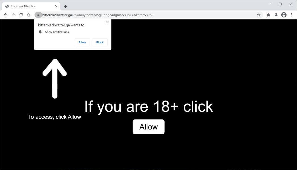Open the browser home page
This screenshot has width=297, height=170.
tap(29, 15)
